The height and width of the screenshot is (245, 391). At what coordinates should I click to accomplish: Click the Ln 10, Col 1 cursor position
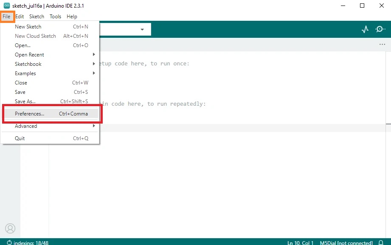point(301,243)
